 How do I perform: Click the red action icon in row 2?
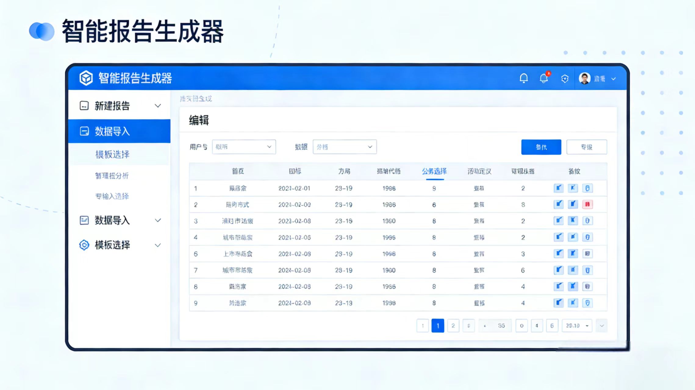click(587, 204)
